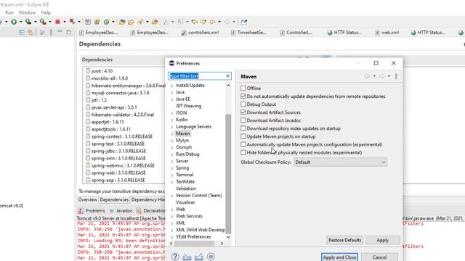Click the Oomph preference recorder icon
465x261 pixels.
211,257
